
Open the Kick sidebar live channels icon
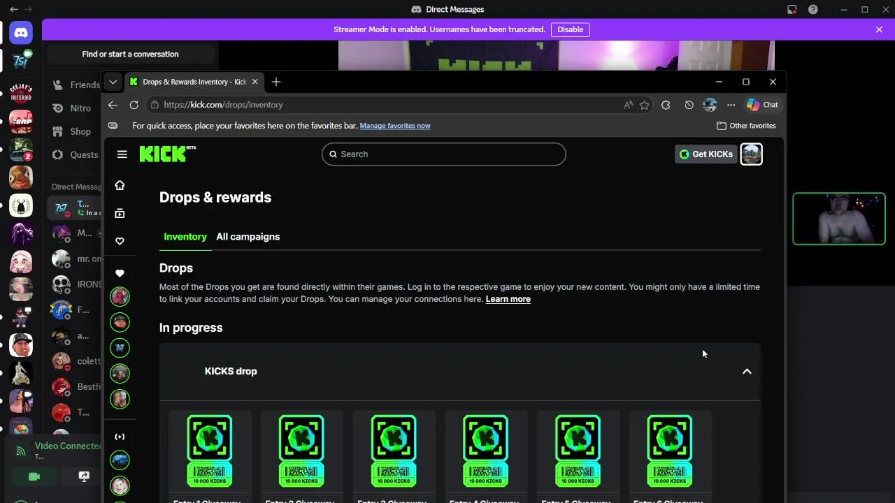tap(120, 437)
